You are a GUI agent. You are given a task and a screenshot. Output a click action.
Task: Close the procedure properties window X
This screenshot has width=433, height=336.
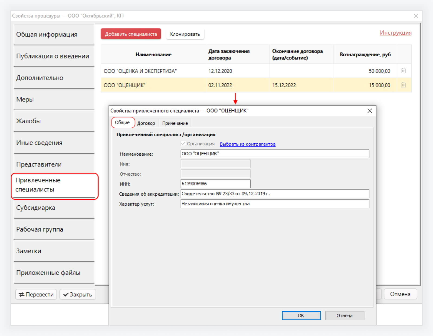pyautogui.click(x=416, y=16)
